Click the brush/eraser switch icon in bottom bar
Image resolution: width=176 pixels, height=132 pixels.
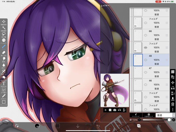pos(17,126)
